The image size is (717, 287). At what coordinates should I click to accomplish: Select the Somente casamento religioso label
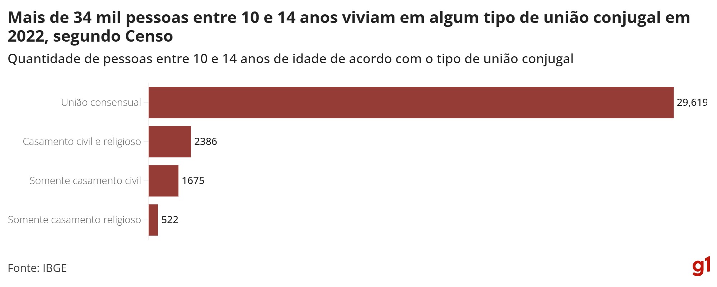coord(75,220)
